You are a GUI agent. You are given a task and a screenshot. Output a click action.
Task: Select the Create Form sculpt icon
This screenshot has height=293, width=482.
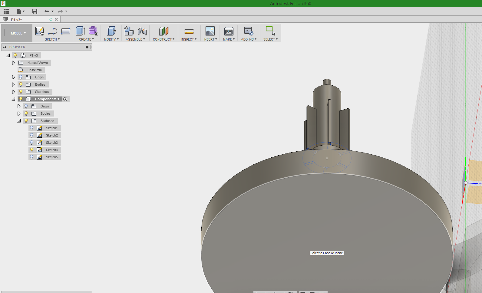coord(93,31)
